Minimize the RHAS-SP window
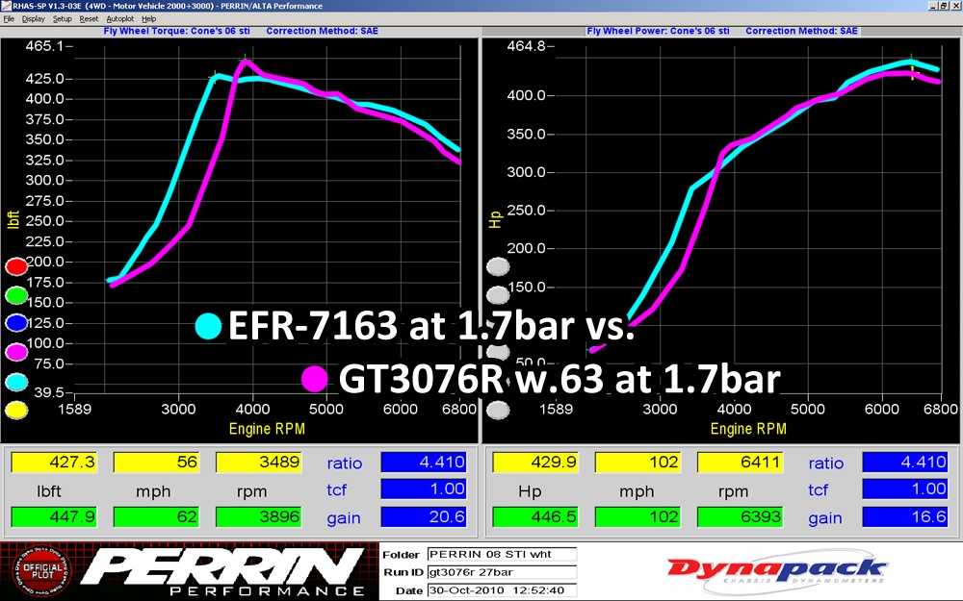 (x=933, y=6)
